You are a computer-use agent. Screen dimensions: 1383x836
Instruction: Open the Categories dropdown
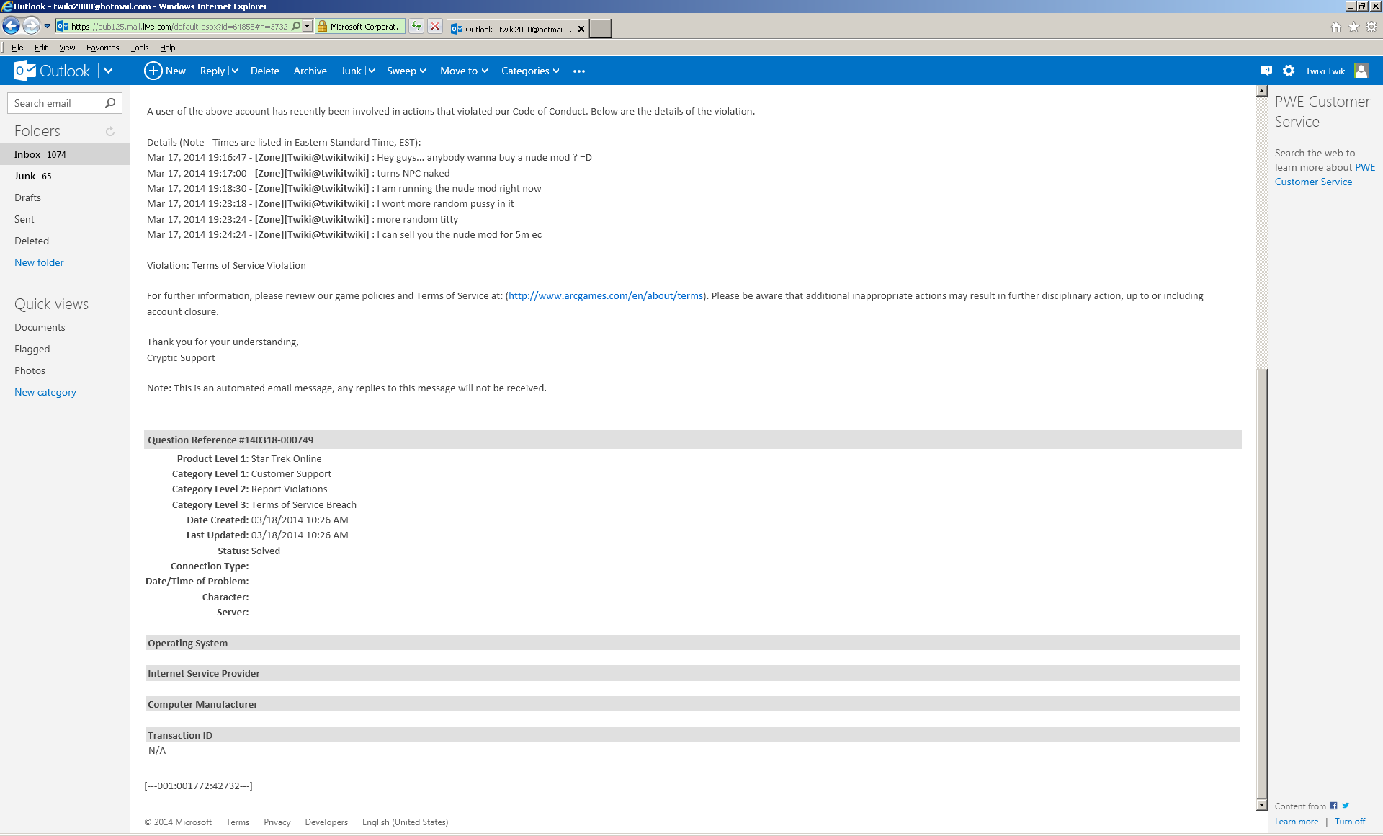[x=530, y=71]
